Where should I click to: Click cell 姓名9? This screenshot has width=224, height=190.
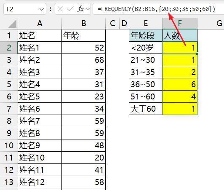40,145
